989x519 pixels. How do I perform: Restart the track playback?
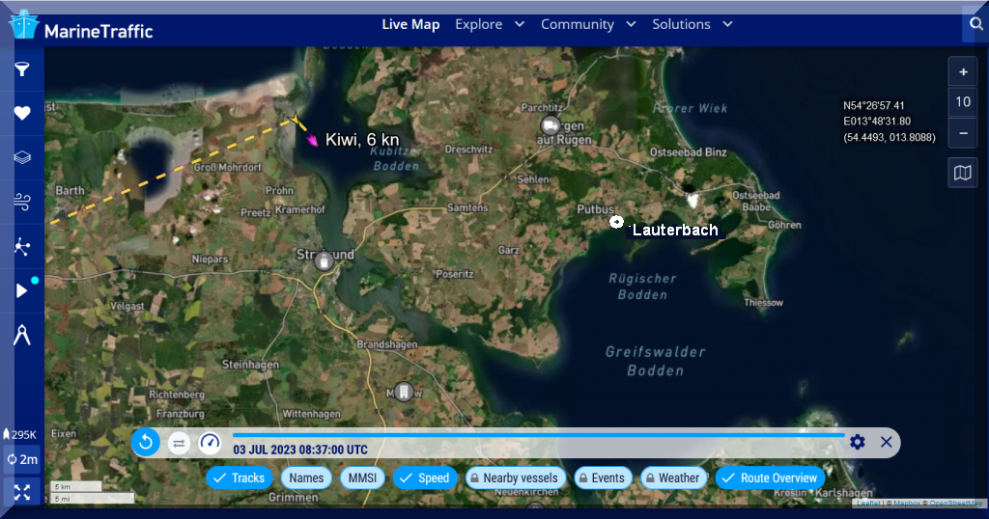coord(146,443)
